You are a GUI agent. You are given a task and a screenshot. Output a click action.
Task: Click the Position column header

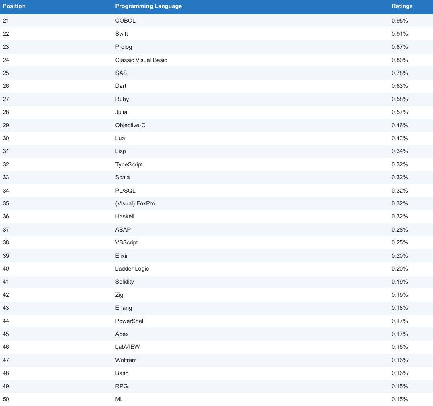pos(14,6)
